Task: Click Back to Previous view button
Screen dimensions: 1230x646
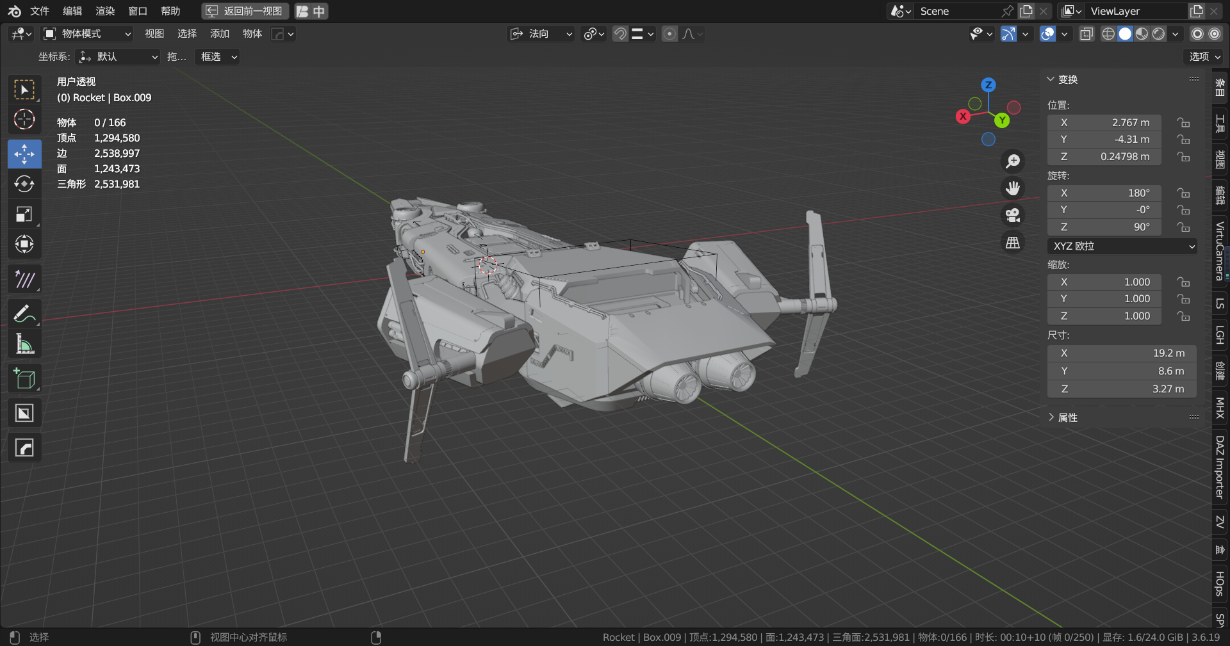Action: click(245, 11)
